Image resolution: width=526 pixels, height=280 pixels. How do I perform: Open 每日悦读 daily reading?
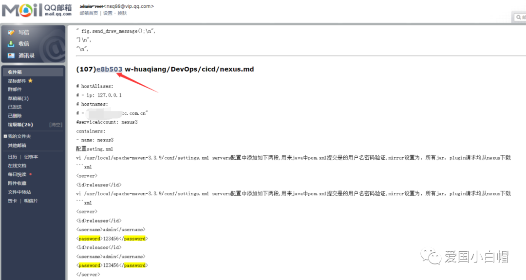(x=17, y=174)
